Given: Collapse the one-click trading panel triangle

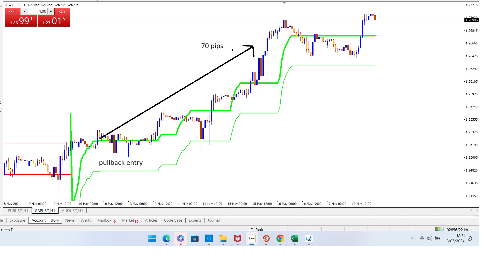Looking at the screenshot, I should 6,5.
